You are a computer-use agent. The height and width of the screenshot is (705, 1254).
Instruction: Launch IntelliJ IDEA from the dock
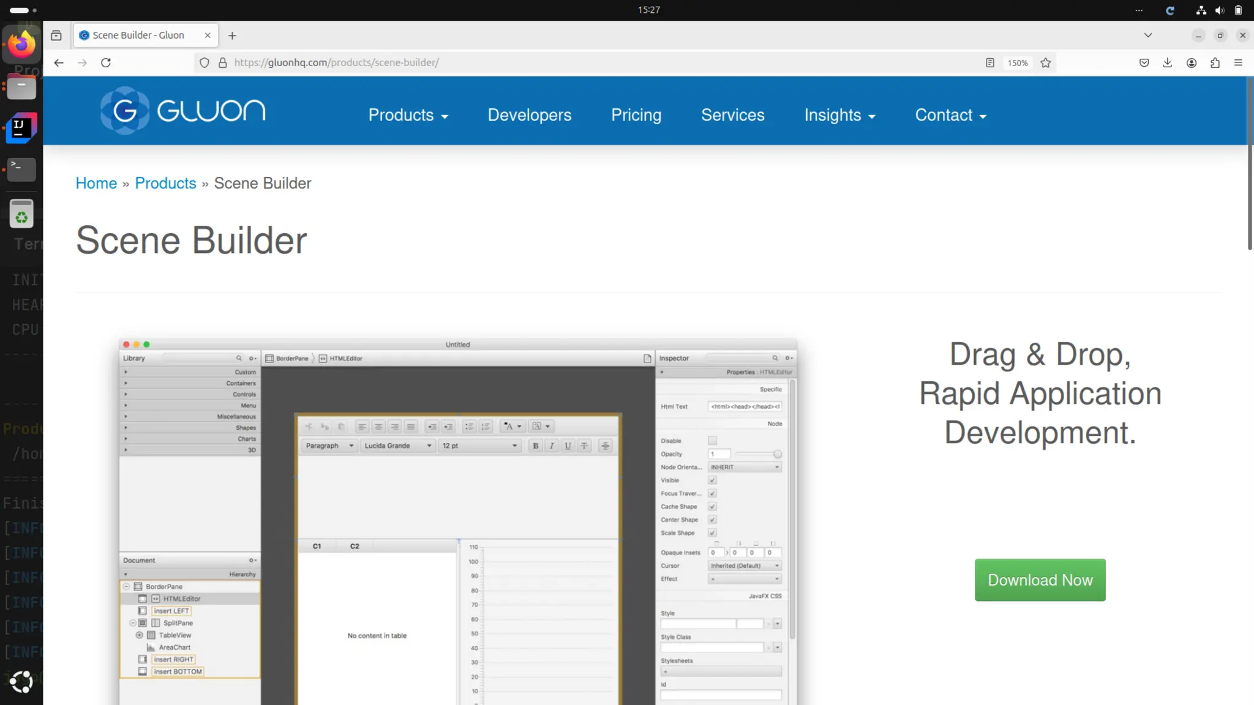(21, 127)
